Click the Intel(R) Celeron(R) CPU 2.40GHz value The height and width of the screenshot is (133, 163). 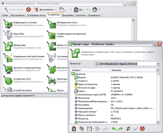tap(127, 77)
